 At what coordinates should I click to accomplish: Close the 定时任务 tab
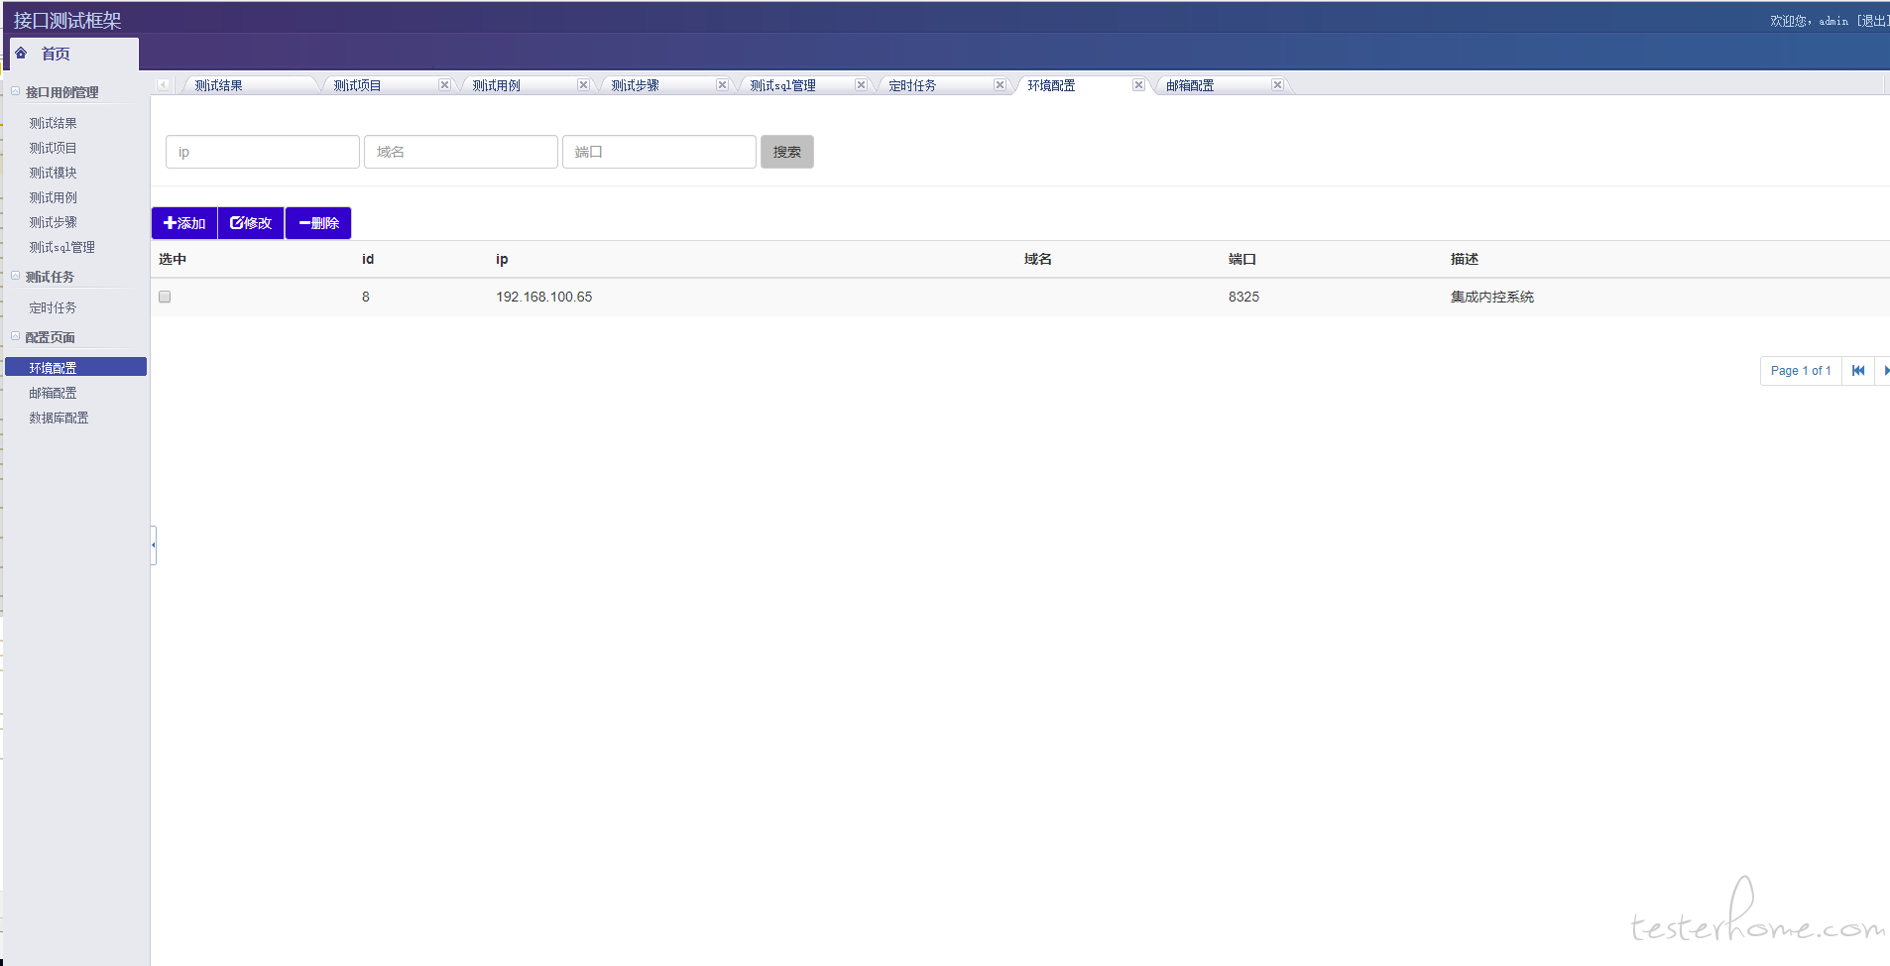[1000, 85]
